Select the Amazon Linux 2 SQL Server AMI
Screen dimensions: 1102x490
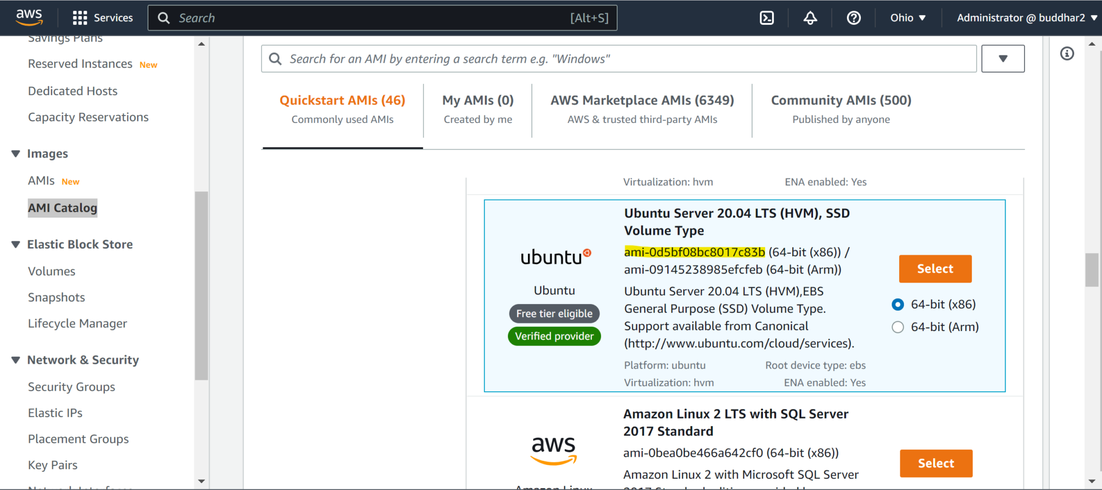[x=936, y=463]
